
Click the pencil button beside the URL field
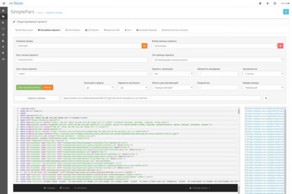266,98
